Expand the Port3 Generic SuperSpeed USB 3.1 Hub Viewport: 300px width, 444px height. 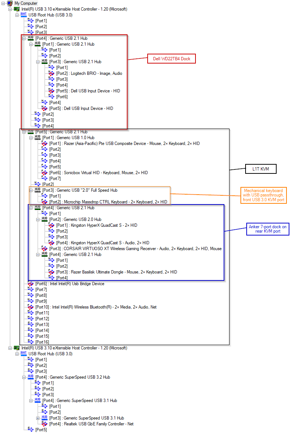point(38,418)
